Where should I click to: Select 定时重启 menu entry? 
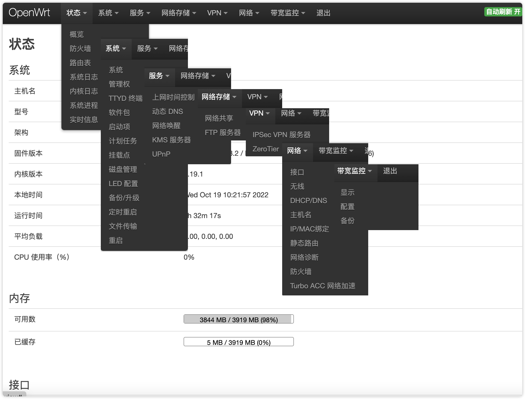tap(123, 212)
